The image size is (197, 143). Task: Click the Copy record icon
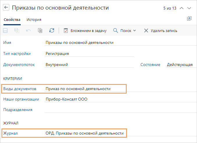(x=40, y=31)
